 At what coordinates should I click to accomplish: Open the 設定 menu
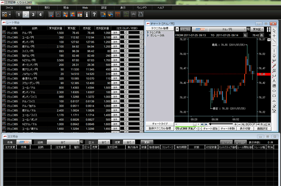point(104,8)
